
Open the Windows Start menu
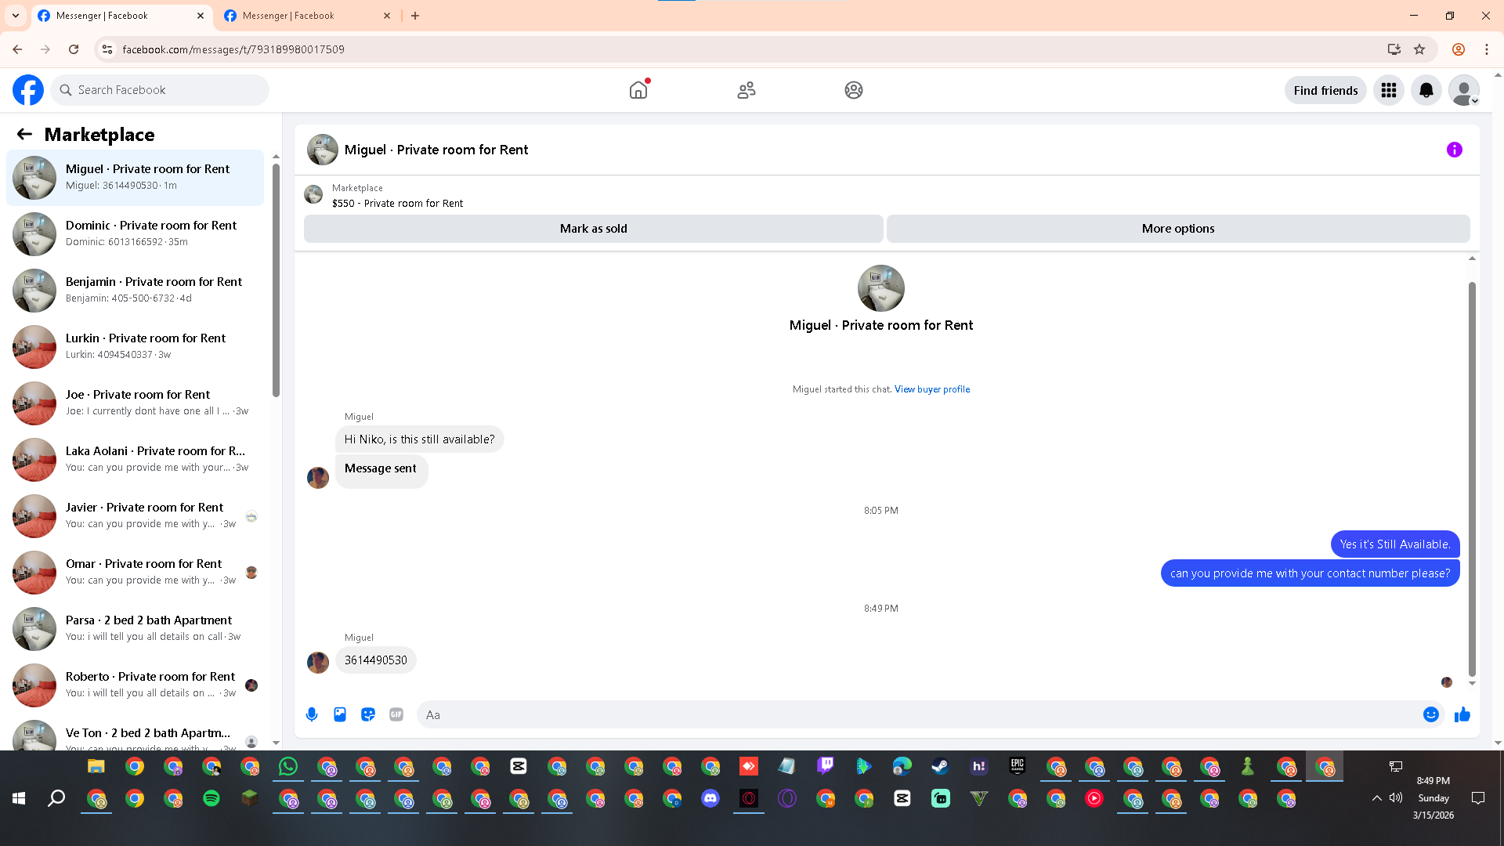19,798
